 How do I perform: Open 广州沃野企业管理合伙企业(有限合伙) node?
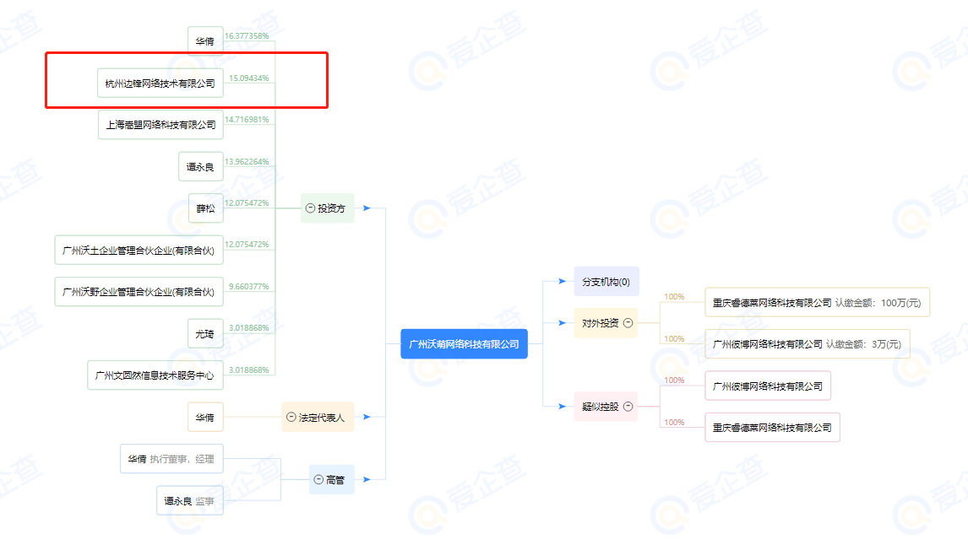139,292
